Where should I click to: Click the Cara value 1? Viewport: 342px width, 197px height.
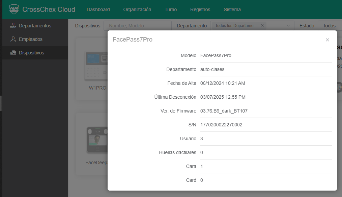pyautogui.click(x=202, y=167)
